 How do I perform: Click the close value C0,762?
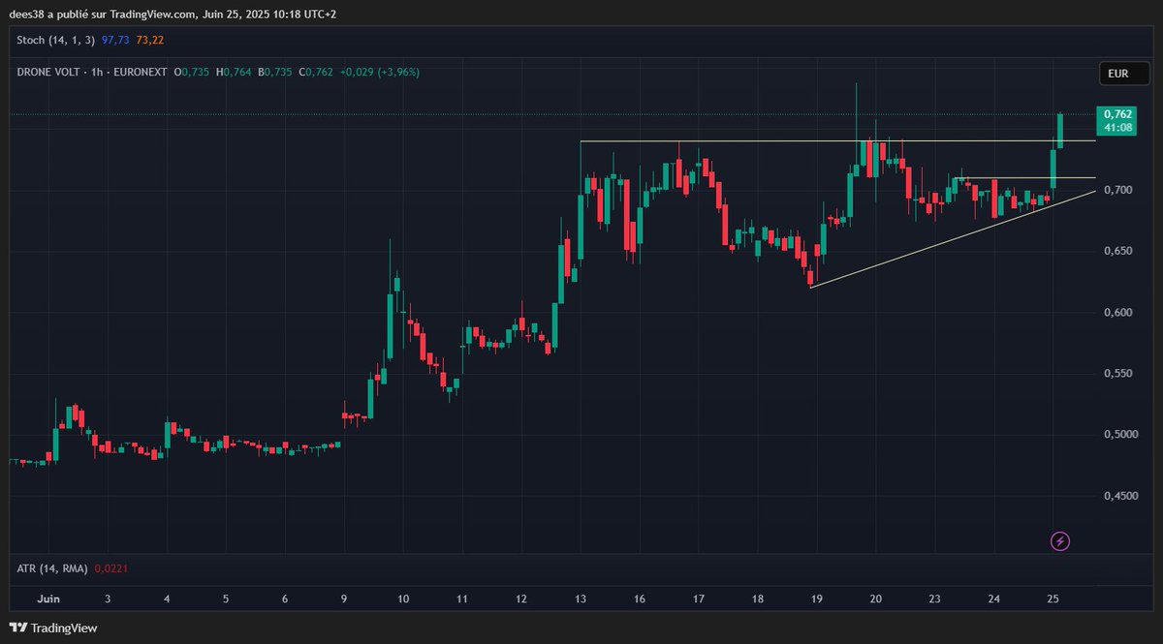click(x=317, y=72)
